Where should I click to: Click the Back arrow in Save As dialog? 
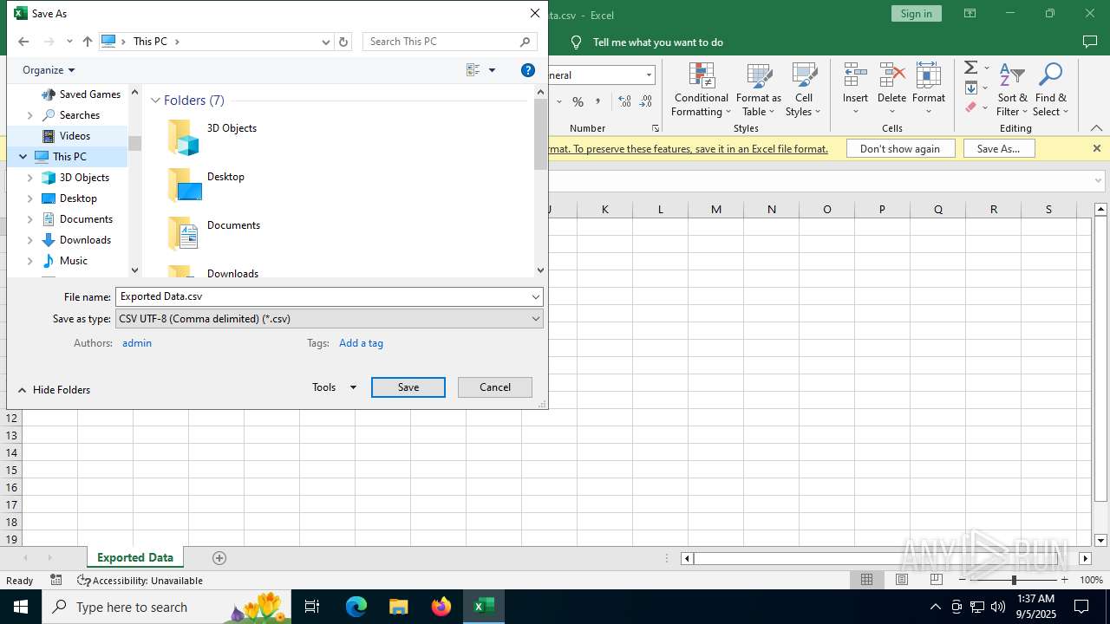pos(23,42)
